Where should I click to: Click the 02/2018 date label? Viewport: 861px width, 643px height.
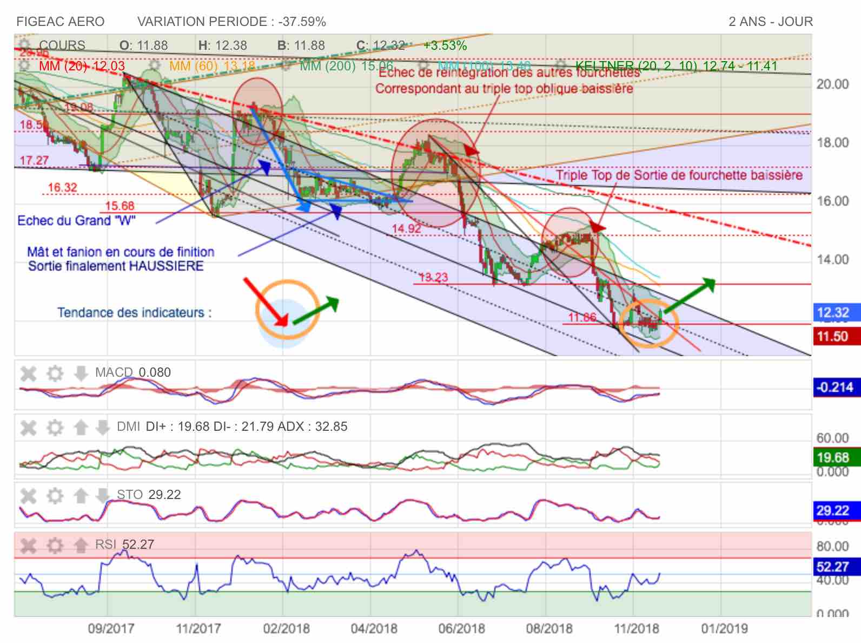coord(286,628)
